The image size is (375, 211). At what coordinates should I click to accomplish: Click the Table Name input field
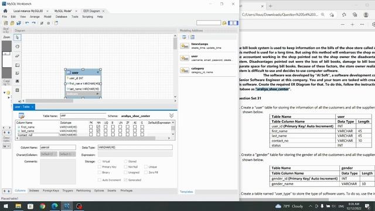tap(83, 116)
